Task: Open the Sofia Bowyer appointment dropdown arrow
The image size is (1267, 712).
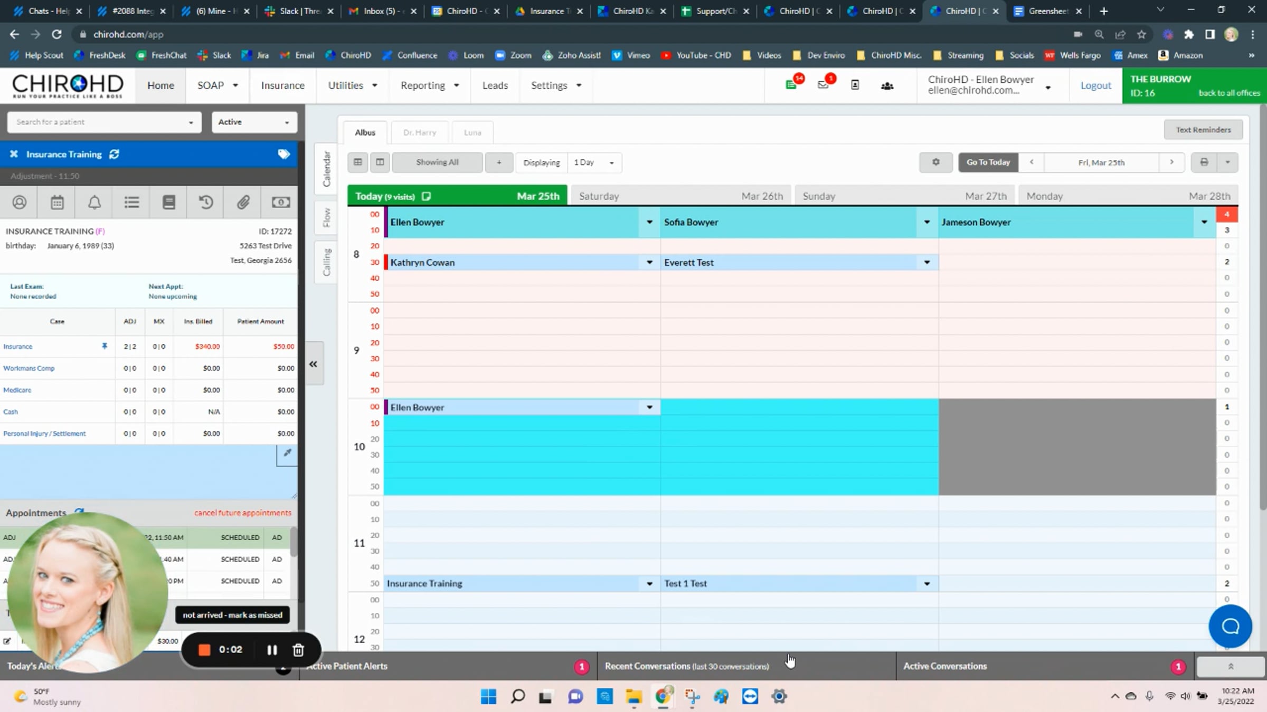Action: point(926,222)
